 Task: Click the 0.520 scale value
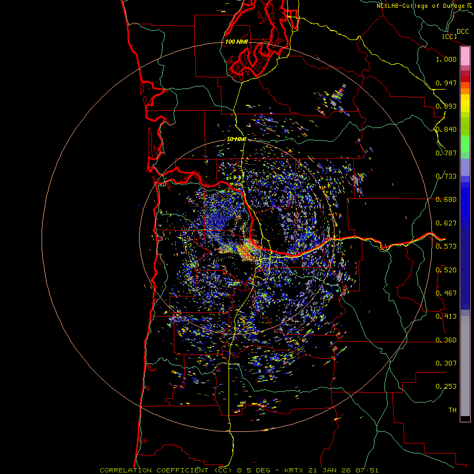tap(446, 270)
